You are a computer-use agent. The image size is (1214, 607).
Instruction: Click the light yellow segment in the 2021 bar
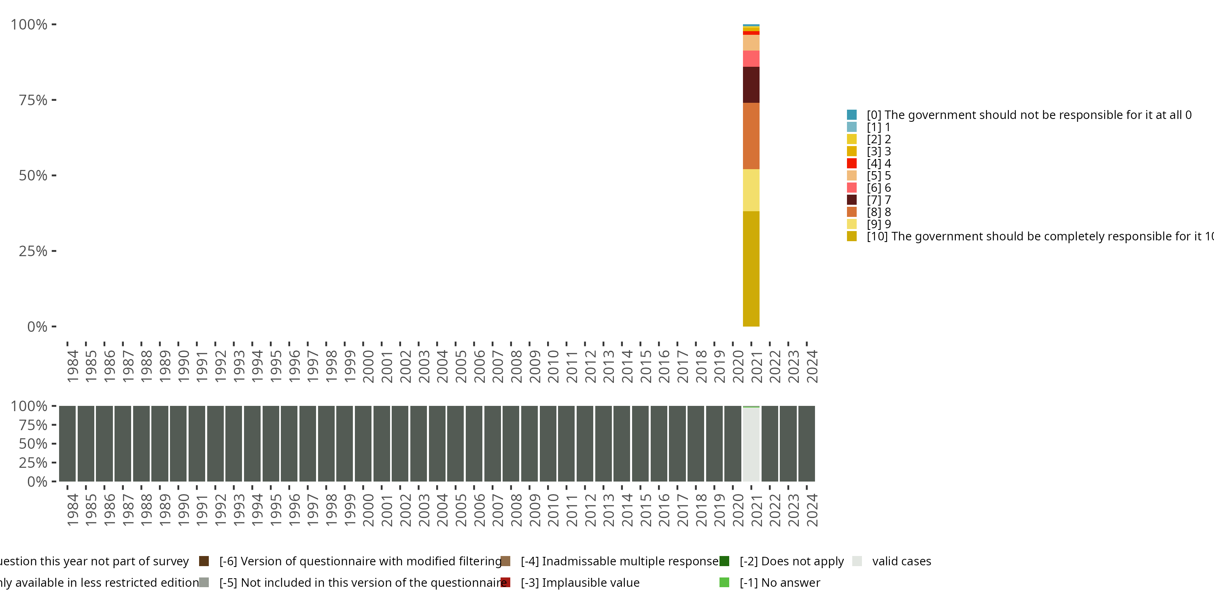[751, 190]
